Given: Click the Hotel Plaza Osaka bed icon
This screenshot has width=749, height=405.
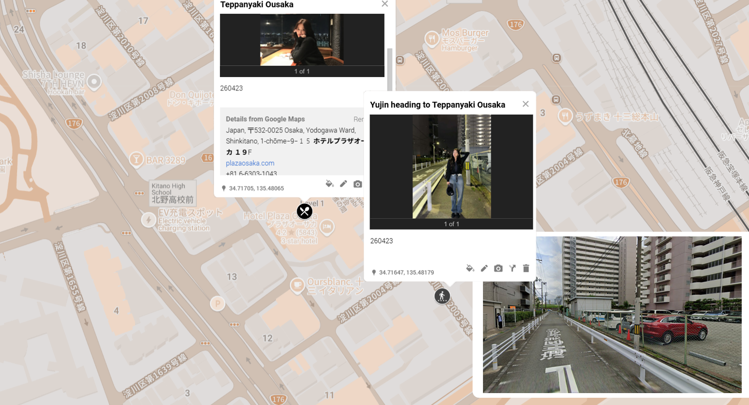Looking at the screenshot, I should tap(327, 227).
